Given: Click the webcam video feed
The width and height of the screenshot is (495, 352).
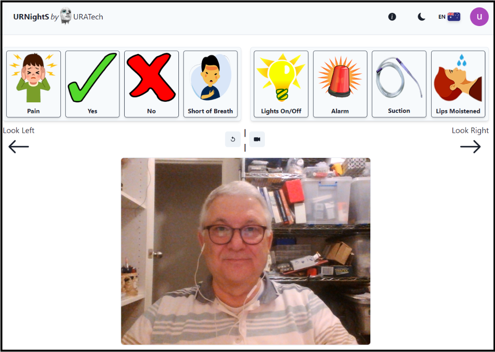Looking at the screenshot, I should click(246, 251).
